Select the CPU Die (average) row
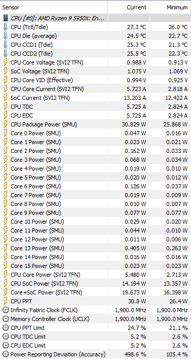This screenshot has width=191, height=359. (95, 36)
